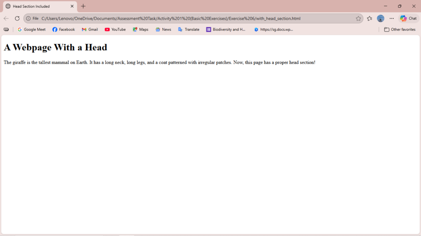The height and width of the screenshot is (236, 421).
Task: Add this page to favorites with the star icon
Action: (x=358, y=18)
